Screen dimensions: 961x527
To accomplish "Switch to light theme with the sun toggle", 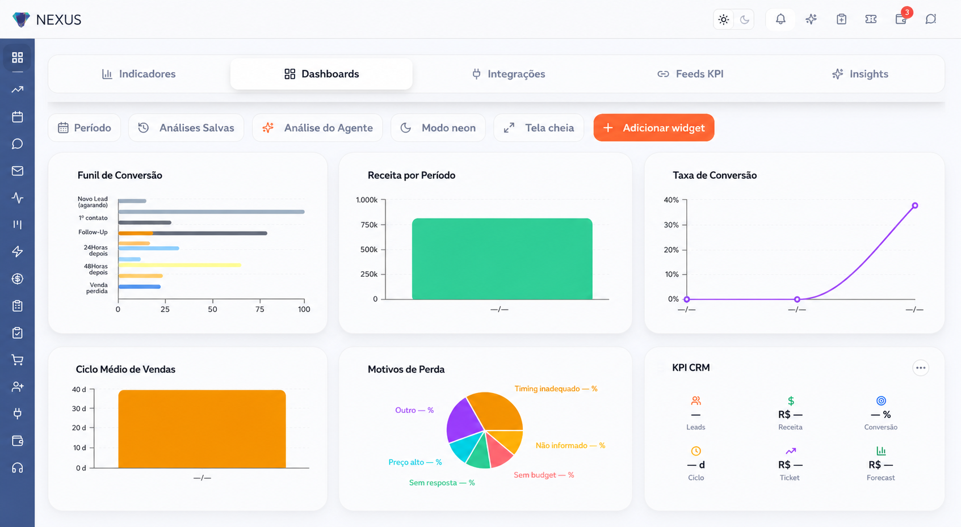I will point(724,19).
